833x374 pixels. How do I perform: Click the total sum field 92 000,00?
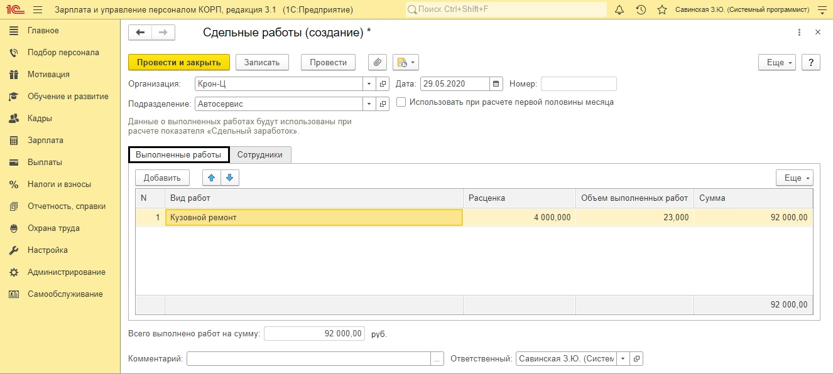314,333
